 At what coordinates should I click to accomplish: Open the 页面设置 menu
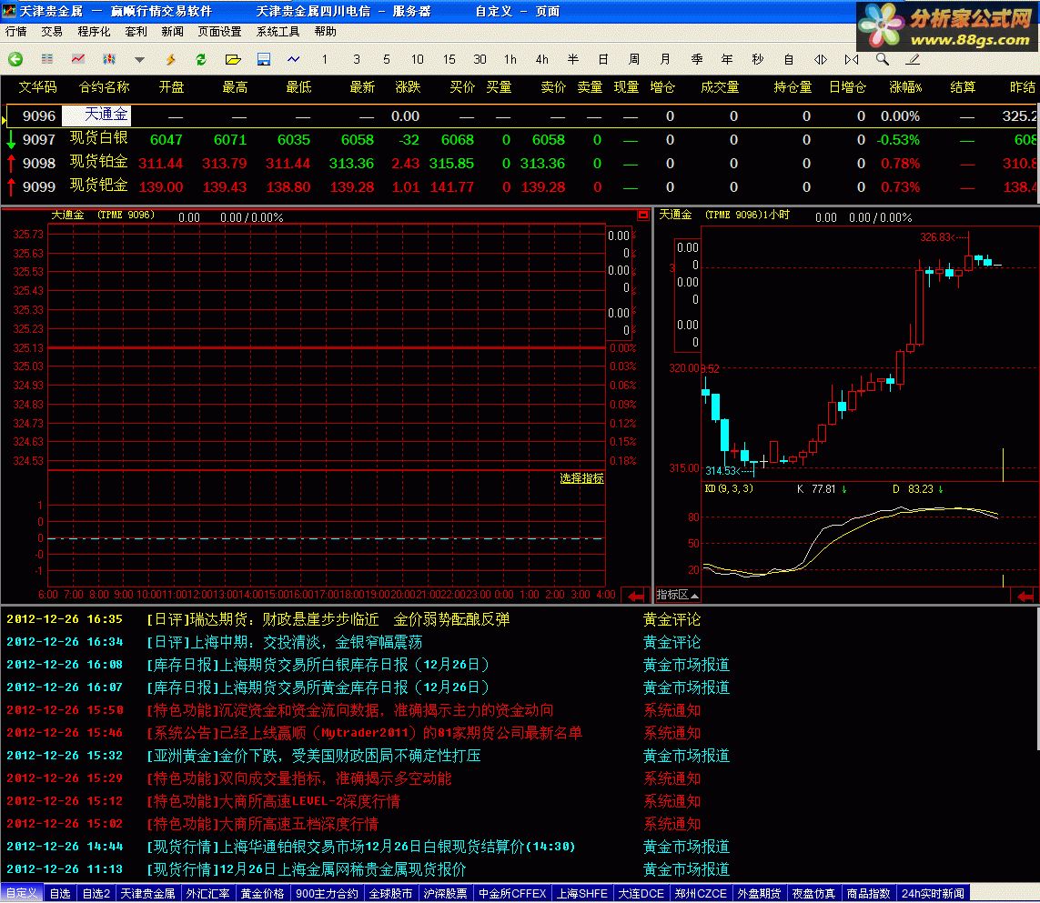219,31
